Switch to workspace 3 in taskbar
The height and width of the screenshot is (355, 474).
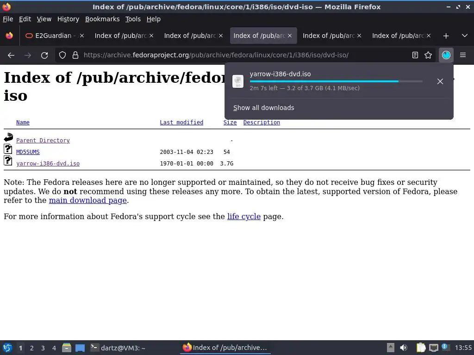tap(43, 348)
